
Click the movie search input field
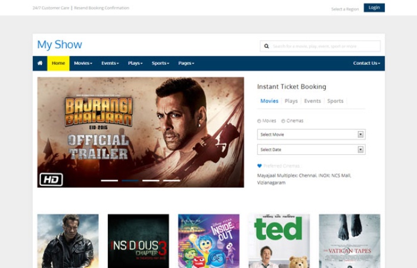[x=320, y=46]
